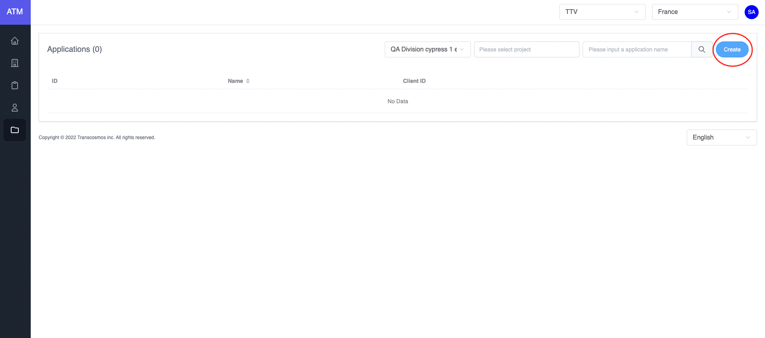The image size is (765, 338).
Task: Click the Applications (0) heading
Action: (75, 49)
